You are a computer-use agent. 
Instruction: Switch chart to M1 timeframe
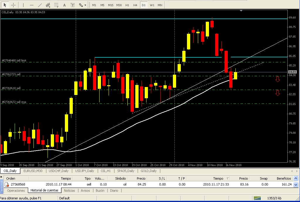(94, 5)
